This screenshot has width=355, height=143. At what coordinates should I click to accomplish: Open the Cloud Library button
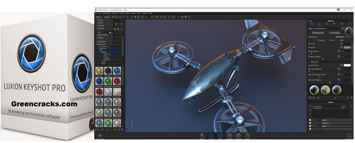point(100,136)
